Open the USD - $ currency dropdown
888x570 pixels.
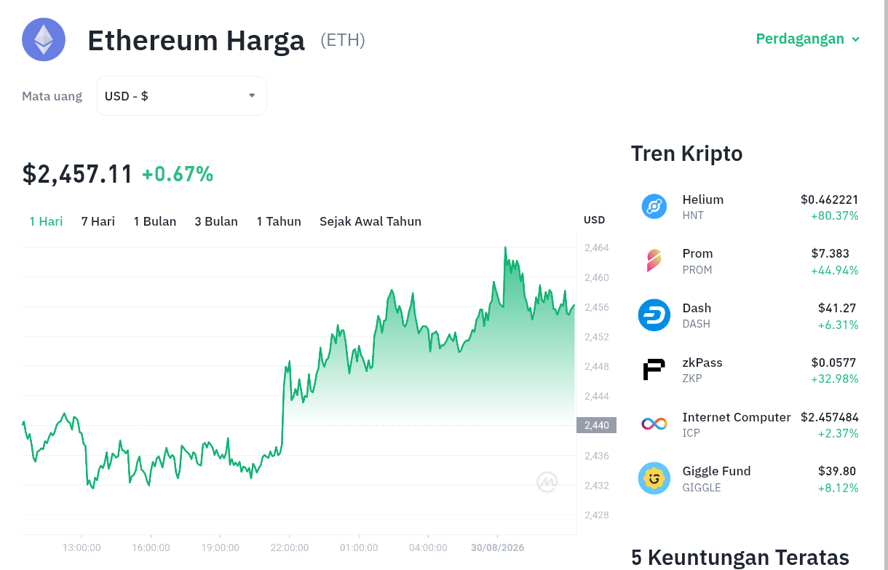tap(182, 96)
